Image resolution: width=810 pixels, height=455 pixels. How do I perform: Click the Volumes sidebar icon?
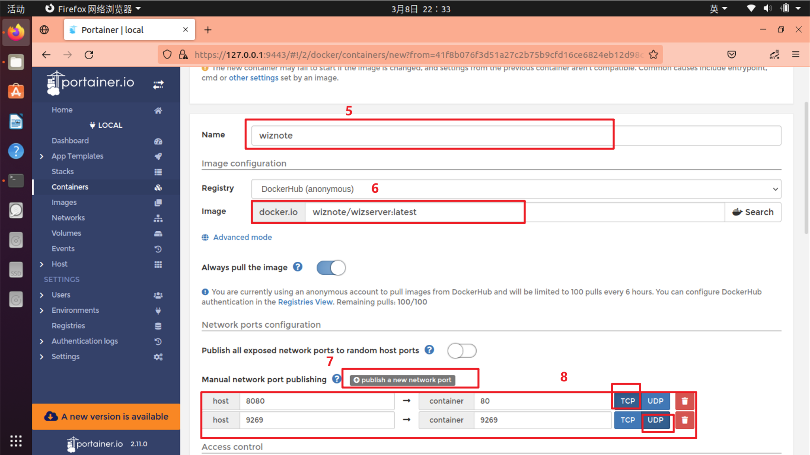coord(157,232)
